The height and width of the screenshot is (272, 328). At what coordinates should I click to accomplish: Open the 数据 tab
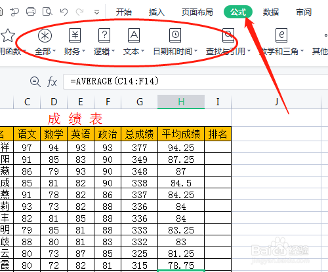tap(271, 12)
